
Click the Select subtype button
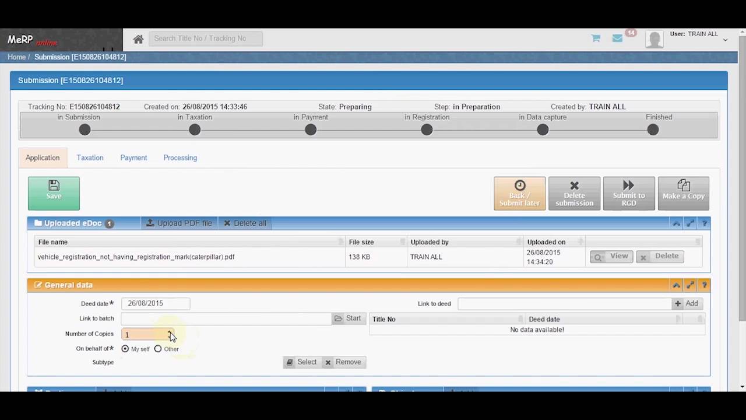point(301,362)
